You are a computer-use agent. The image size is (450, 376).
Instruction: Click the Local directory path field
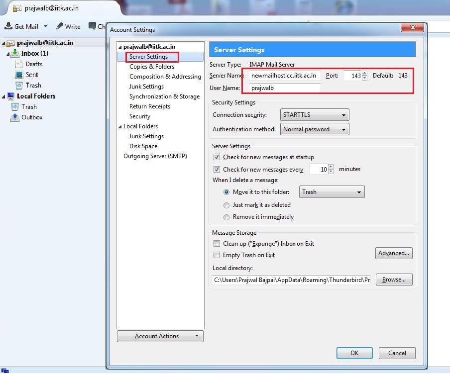(291, 280)
